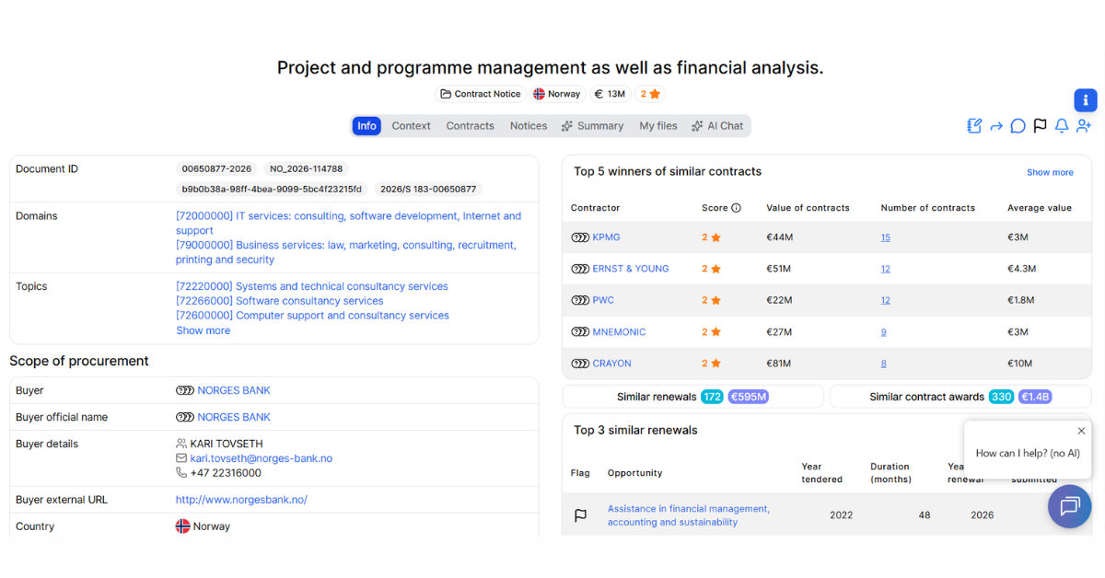Screen dimensions: 1105x578
Task: Open the CRAYON contractor link
Action: [x=612, y=364]
